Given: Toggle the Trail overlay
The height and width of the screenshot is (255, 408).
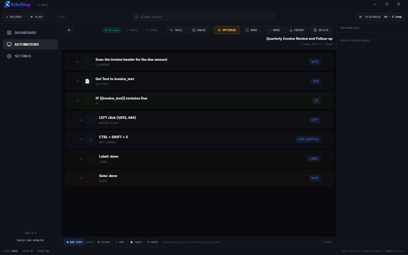Looking at the screenshot, I should tap(176, 30).
